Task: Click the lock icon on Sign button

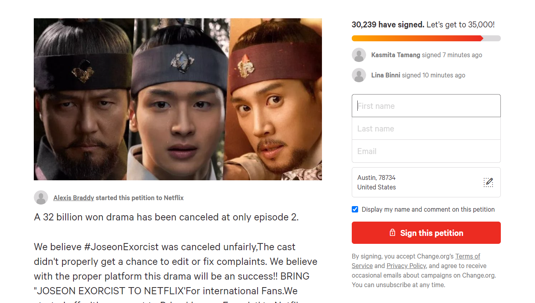Action: pyautogui.click(x=392, y=233)
